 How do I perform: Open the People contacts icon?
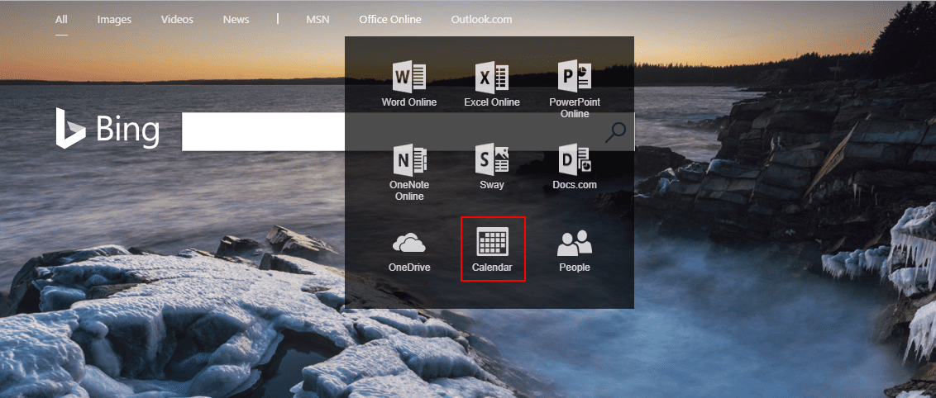point(575,243)
